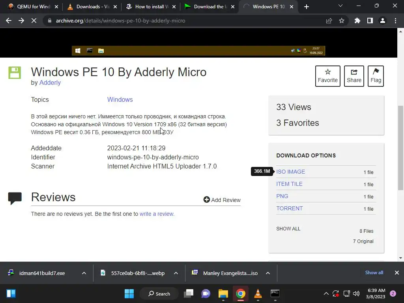Click the Share button on the item
The width and height of the screenshot is (404, 303).
(354, 76)
